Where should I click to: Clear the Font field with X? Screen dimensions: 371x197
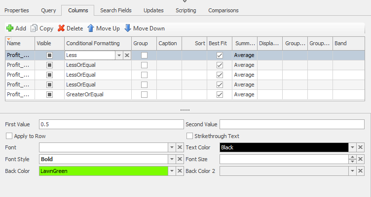pyautogui.click(x=179, y=147)
